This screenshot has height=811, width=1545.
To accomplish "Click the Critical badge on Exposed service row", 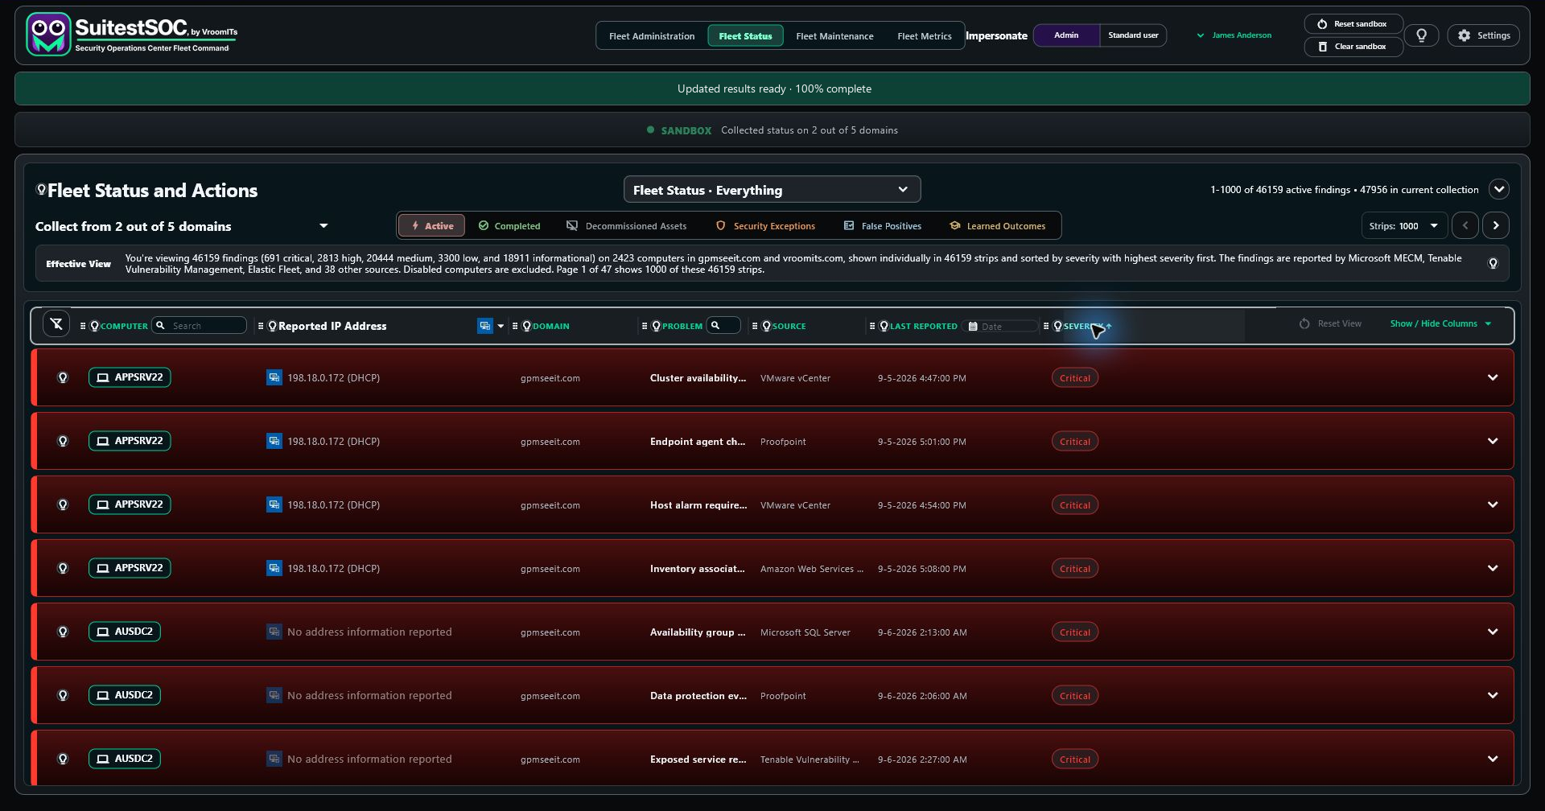I will 1075,759.
